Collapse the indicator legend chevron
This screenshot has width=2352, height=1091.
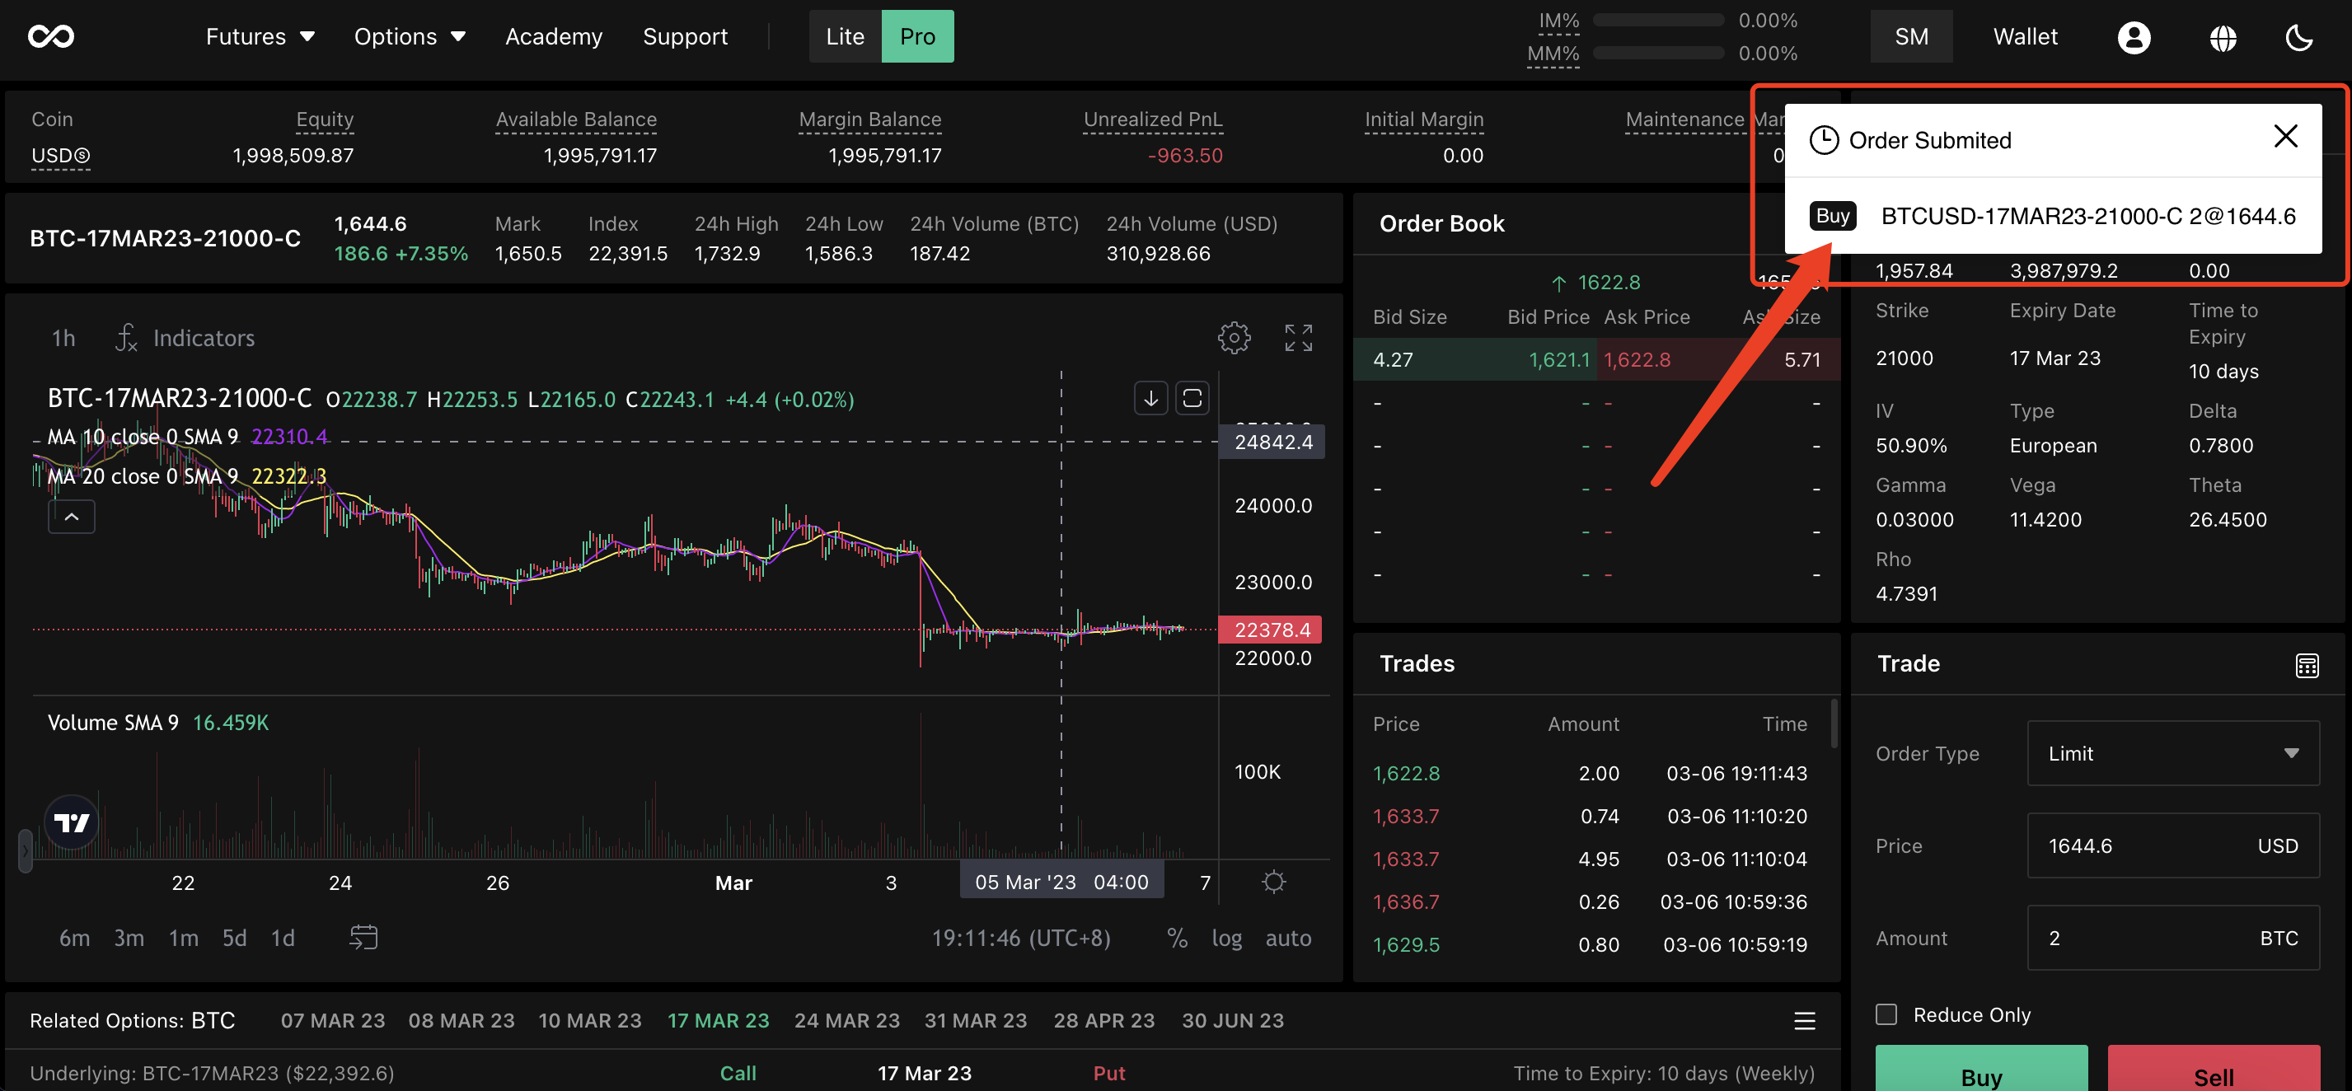coord(71,517)
